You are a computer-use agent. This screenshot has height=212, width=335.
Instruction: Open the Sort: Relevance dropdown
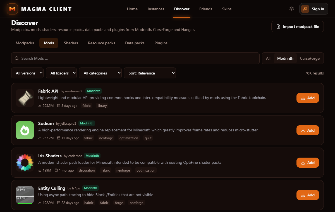(x=150, y=73)
